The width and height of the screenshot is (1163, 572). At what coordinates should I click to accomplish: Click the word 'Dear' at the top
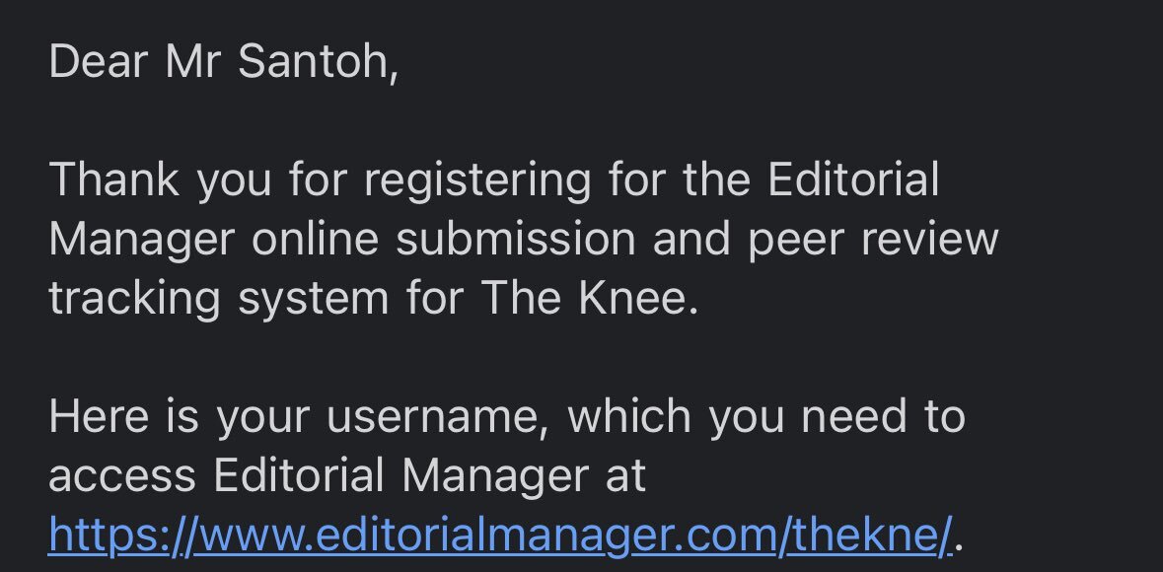pyautogui.click(x=99, y=61)
